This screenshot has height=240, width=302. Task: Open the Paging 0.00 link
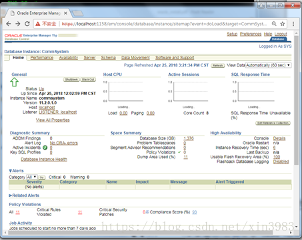pos(151,113)
